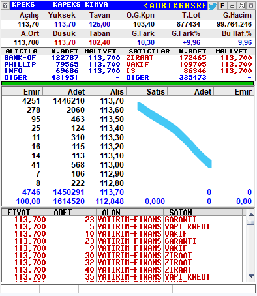Select ZIRAAT in the SATICILAR list
257x296 pixels.
(140, 58)
